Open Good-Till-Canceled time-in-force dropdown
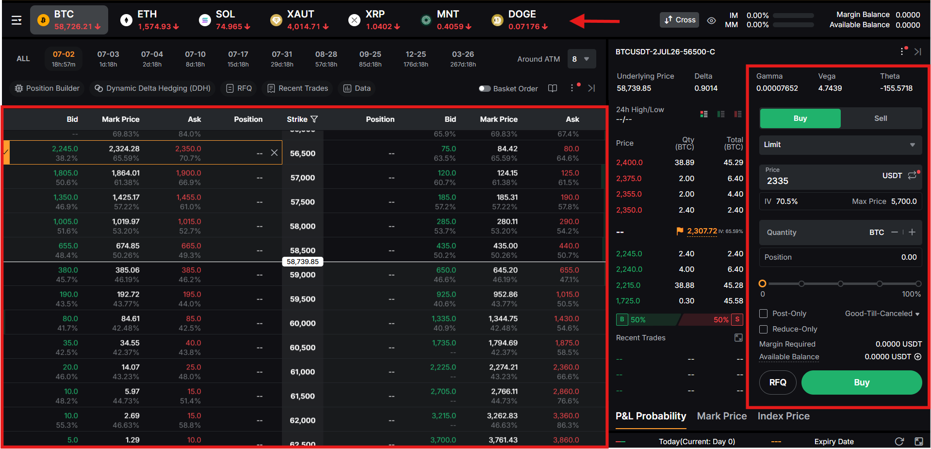The height and width of the screenshot is (449, 931). (x=882, y=314)
